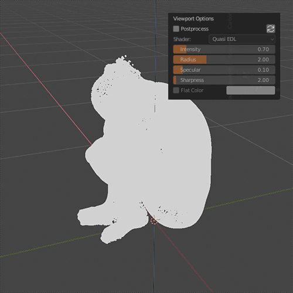Viewport: 293px width, 293px height.
Task: Open the Flat Color gray swatch
Action: [251, 90]
